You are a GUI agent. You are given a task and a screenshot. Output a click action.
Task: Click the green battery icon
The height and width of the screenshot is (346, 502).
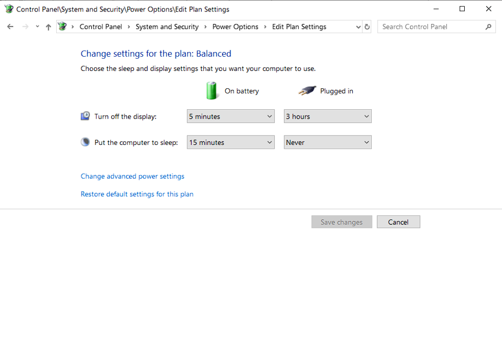click(212, 91)
